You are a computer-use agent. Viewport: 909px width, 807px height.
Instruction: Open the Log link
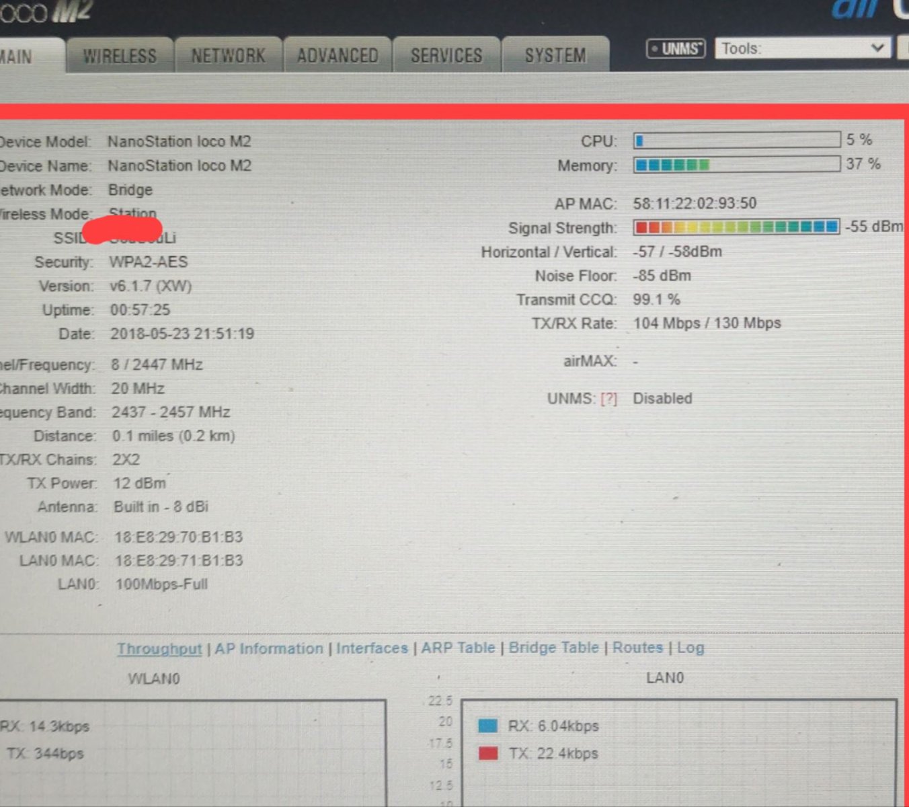[690, 648]
